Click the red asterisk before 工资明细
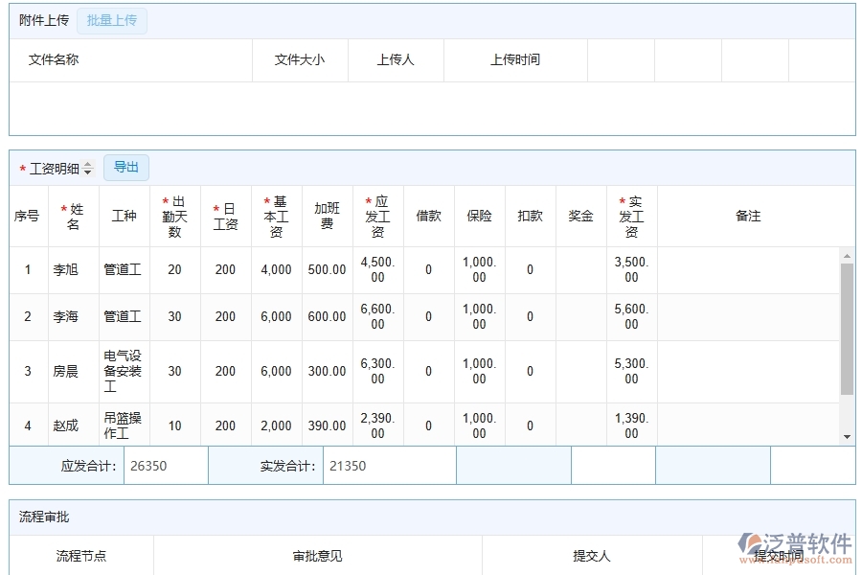 click(x=21, y=167)
